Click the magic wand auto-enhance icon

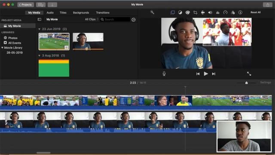[152, 12]
